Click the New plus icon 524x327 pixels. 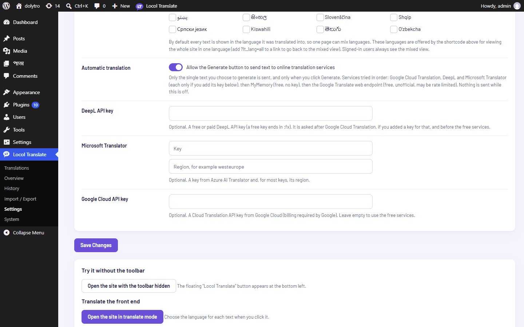point(115,6)
